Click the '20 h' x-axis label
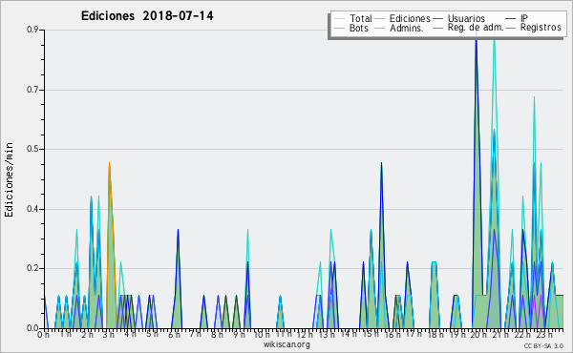The width and height of the screenshot is (573, 353). point(478,335)
